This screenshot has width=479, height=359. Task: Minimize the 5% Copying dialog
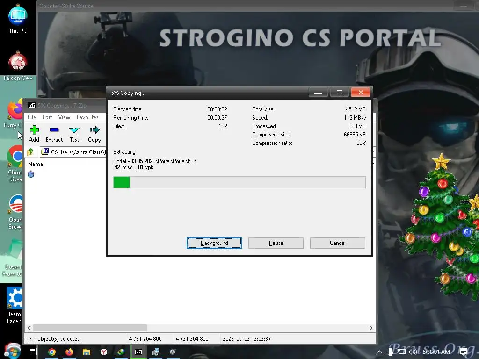pyautogui.click(x=318, y=92)
